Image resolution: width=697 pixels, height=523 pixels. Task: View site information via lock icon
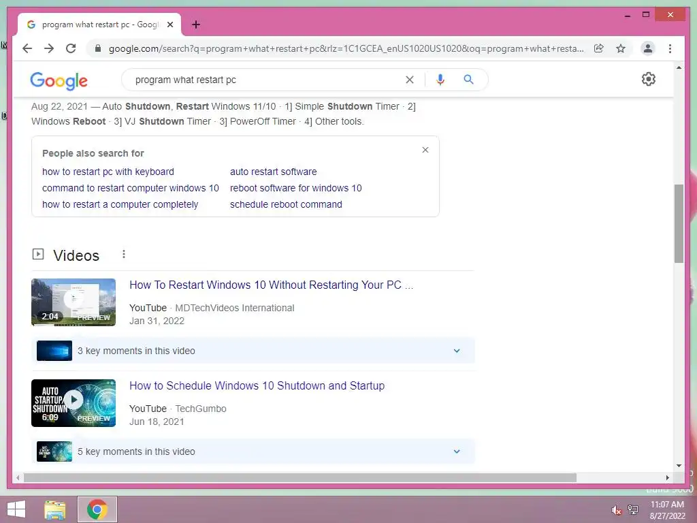coord(98,48)
